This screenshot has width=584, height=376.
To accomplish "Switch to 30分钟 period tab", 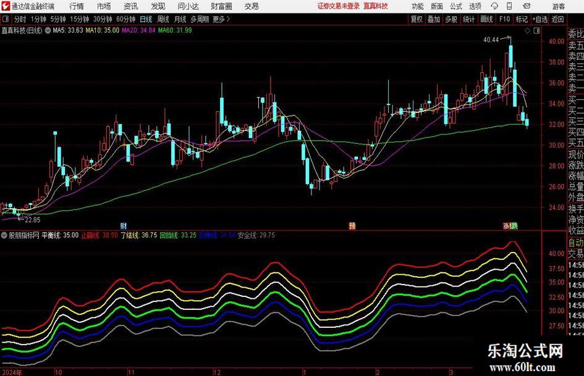I will pyautogui.click(x=103, y=19).
